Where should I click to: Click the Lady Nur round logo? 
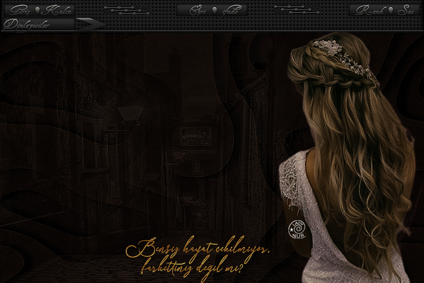(x=297, y=229)
